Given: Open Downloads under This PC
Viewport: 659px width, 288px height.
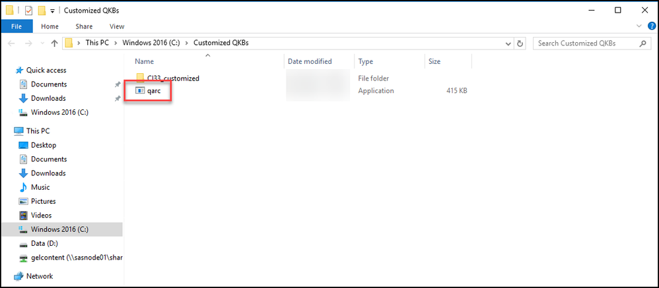Looking at the screenshot, I should pos(48,173).
